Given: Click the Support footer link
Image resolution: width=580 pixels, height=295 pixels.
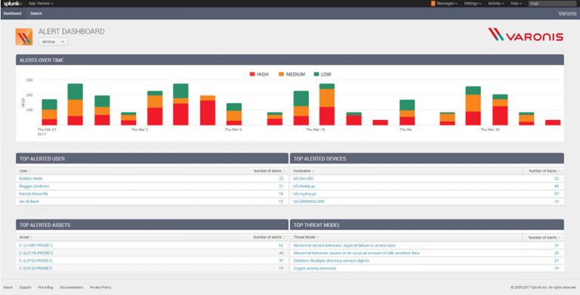Looking at the screenshot, I should pos(25,287).
